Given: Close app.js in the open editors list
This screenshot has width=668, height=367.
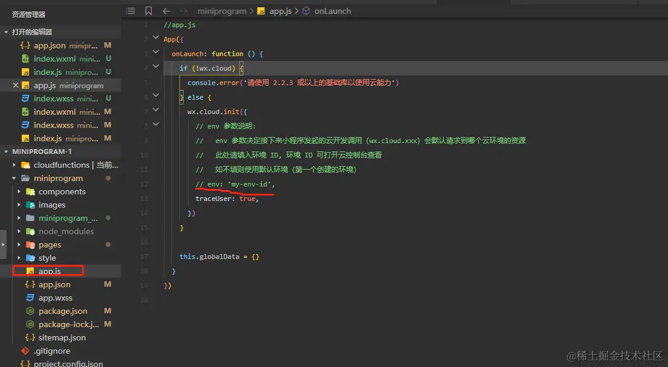Looking at the screenshot, I should [16, 86].
